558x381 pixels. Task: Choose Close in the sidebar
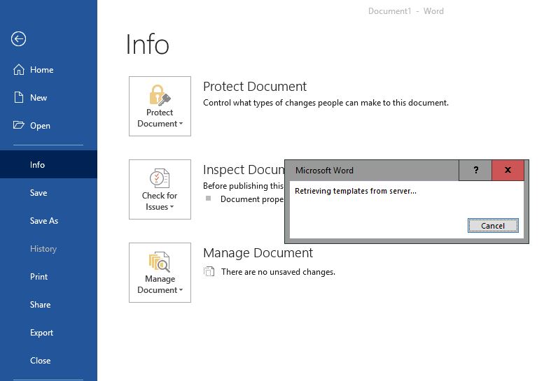point(48,361)
